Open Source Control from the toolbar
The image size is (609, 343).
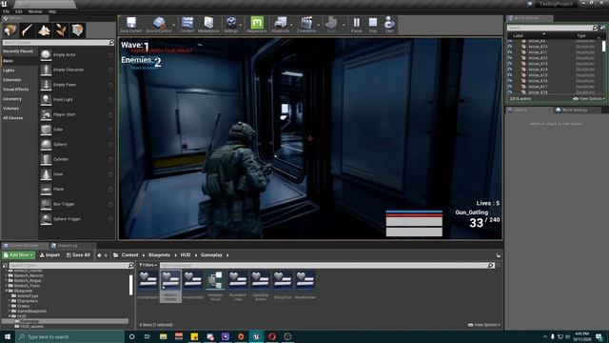[x=159, y=23]
